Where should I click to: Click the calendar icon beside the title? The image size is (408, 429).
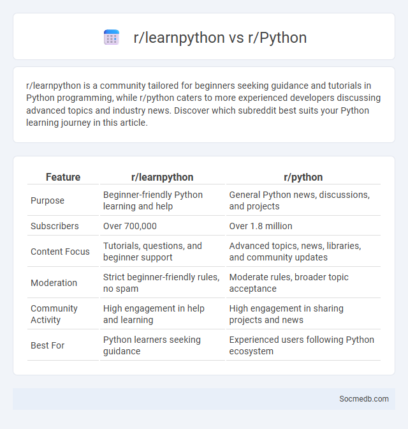click(x=112, y=37)
